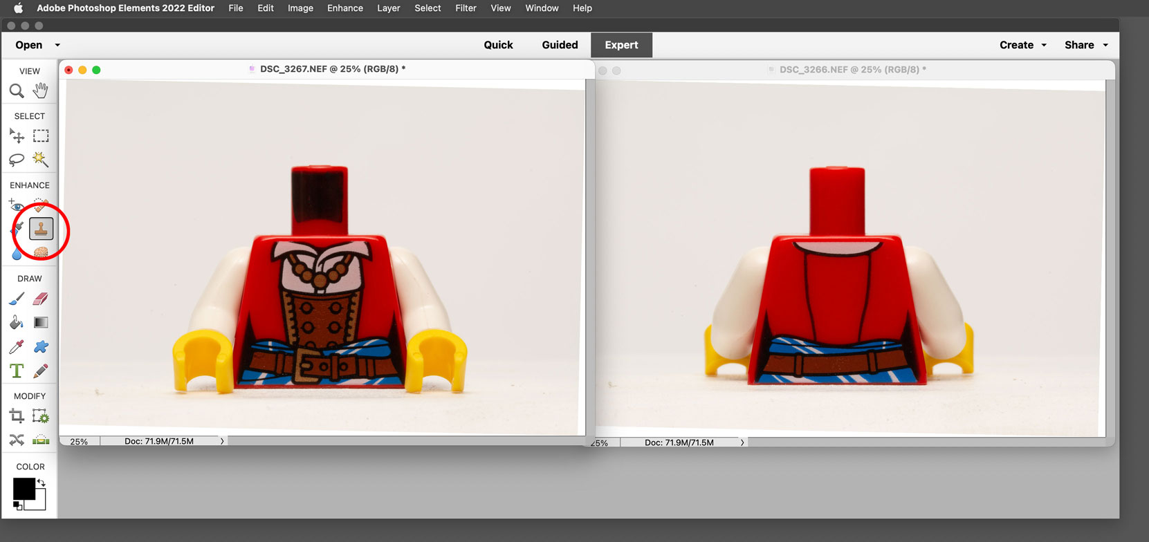Select the Sponge tool
Viewport: 1149px width, 542px height.
(41, 253)
